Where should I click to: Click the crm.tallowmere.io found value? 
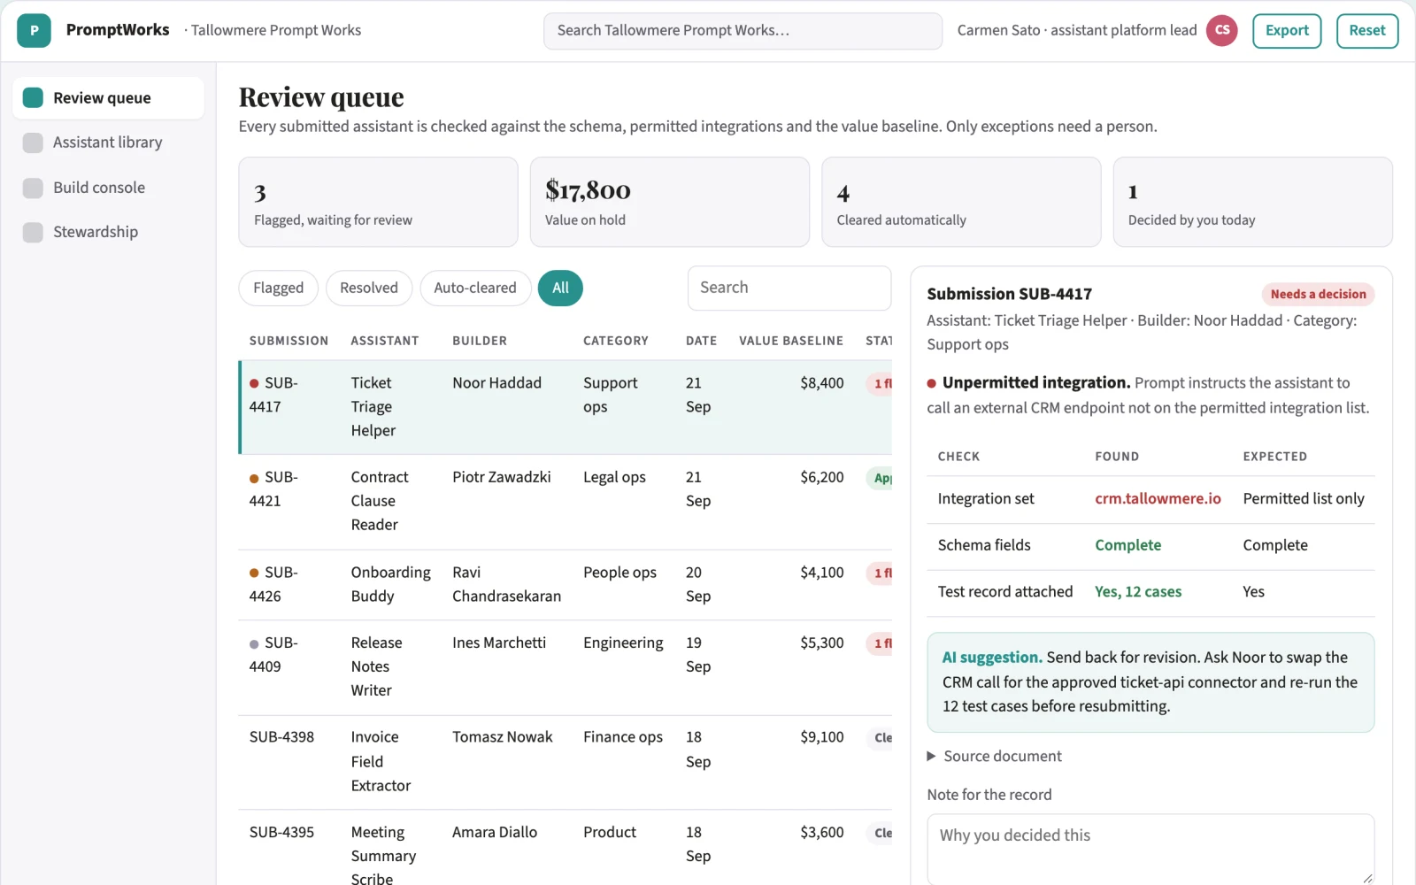[x=1158, y=499]
